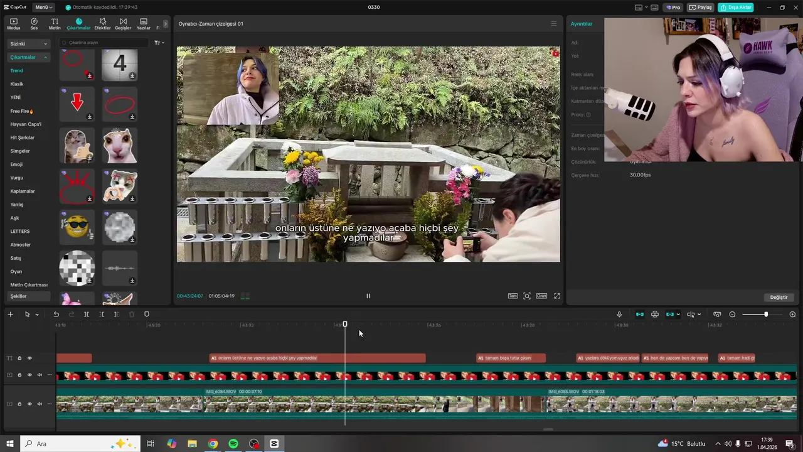
Task: Open the Metin text tab
Action: [55, 24]
